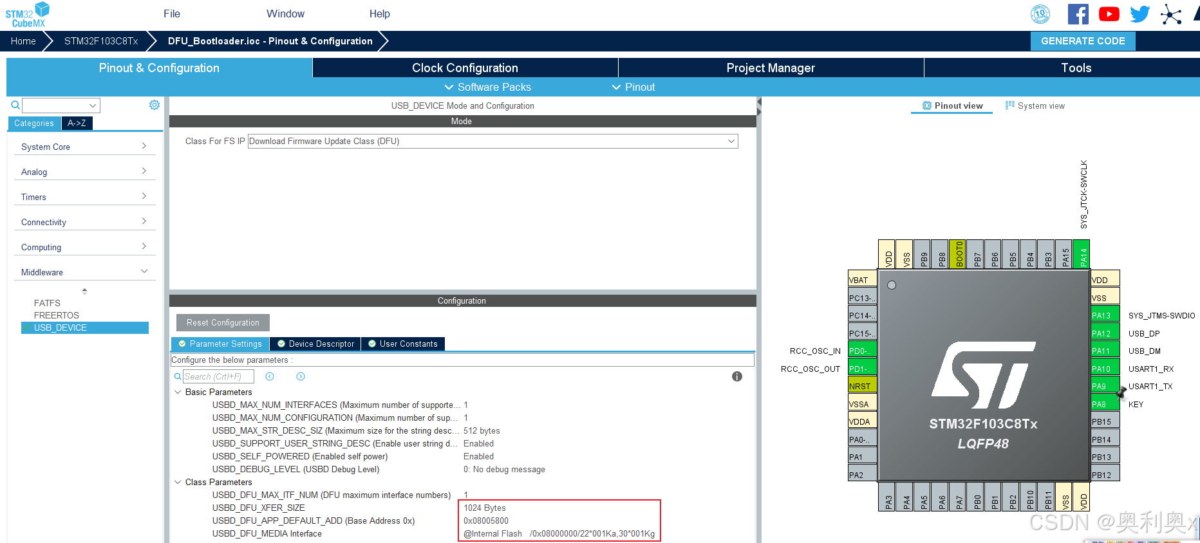Click the USBD_DFU_XFER_SIZE value 1024 Bytes
Image resolution: width=1200 pixels, height=543 pixels.
pyautogui.click(x=485, y=508)
